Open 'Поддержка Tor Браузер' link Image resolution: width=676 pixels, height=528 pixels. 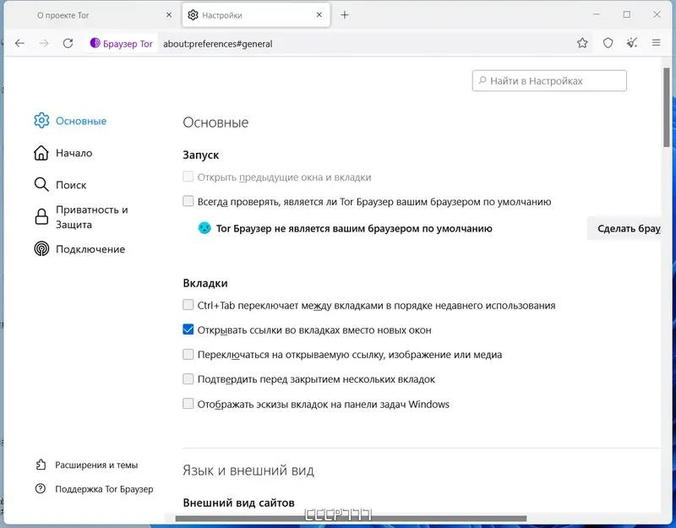(x=104, y=489)
